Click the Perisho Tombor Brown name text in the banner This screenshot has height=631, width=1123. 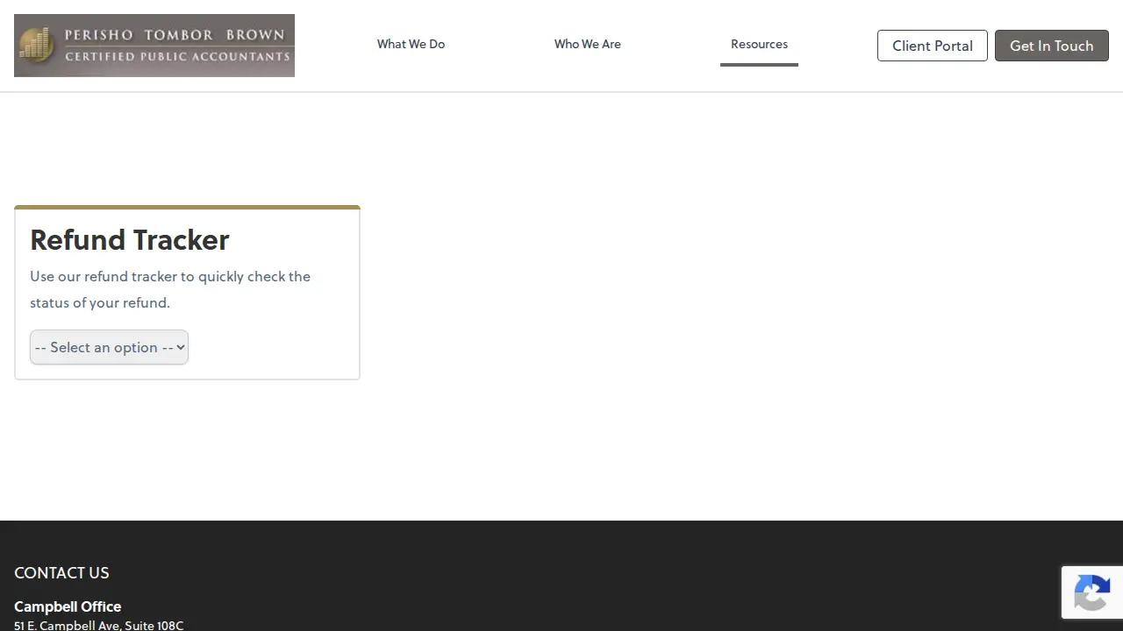tap(175, 35)
